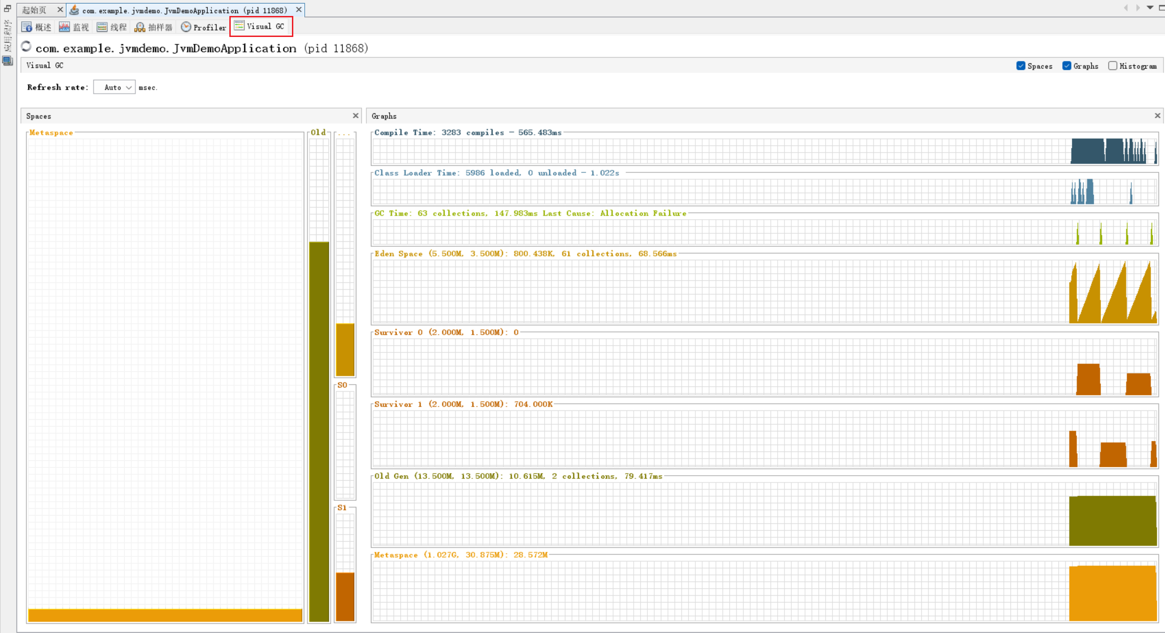Click the 'Compile Time: 3283 compiles' label

click(x=468, y=132)
